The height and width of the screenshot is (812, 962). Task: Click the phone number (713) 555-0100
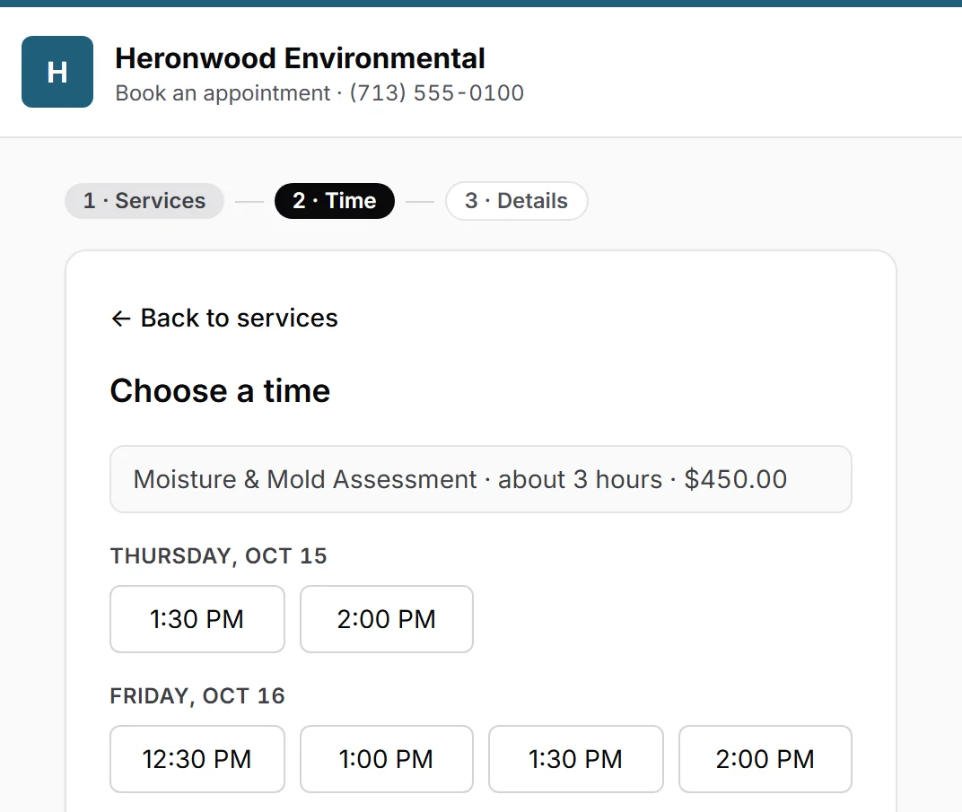pyautogui.click(x=437, y=93)
